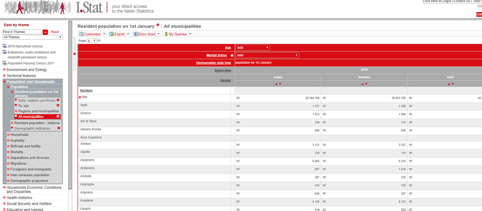Open Draw chart menu arrow
482x211 pixels.
pyautogui.click(x=158, y=34)
